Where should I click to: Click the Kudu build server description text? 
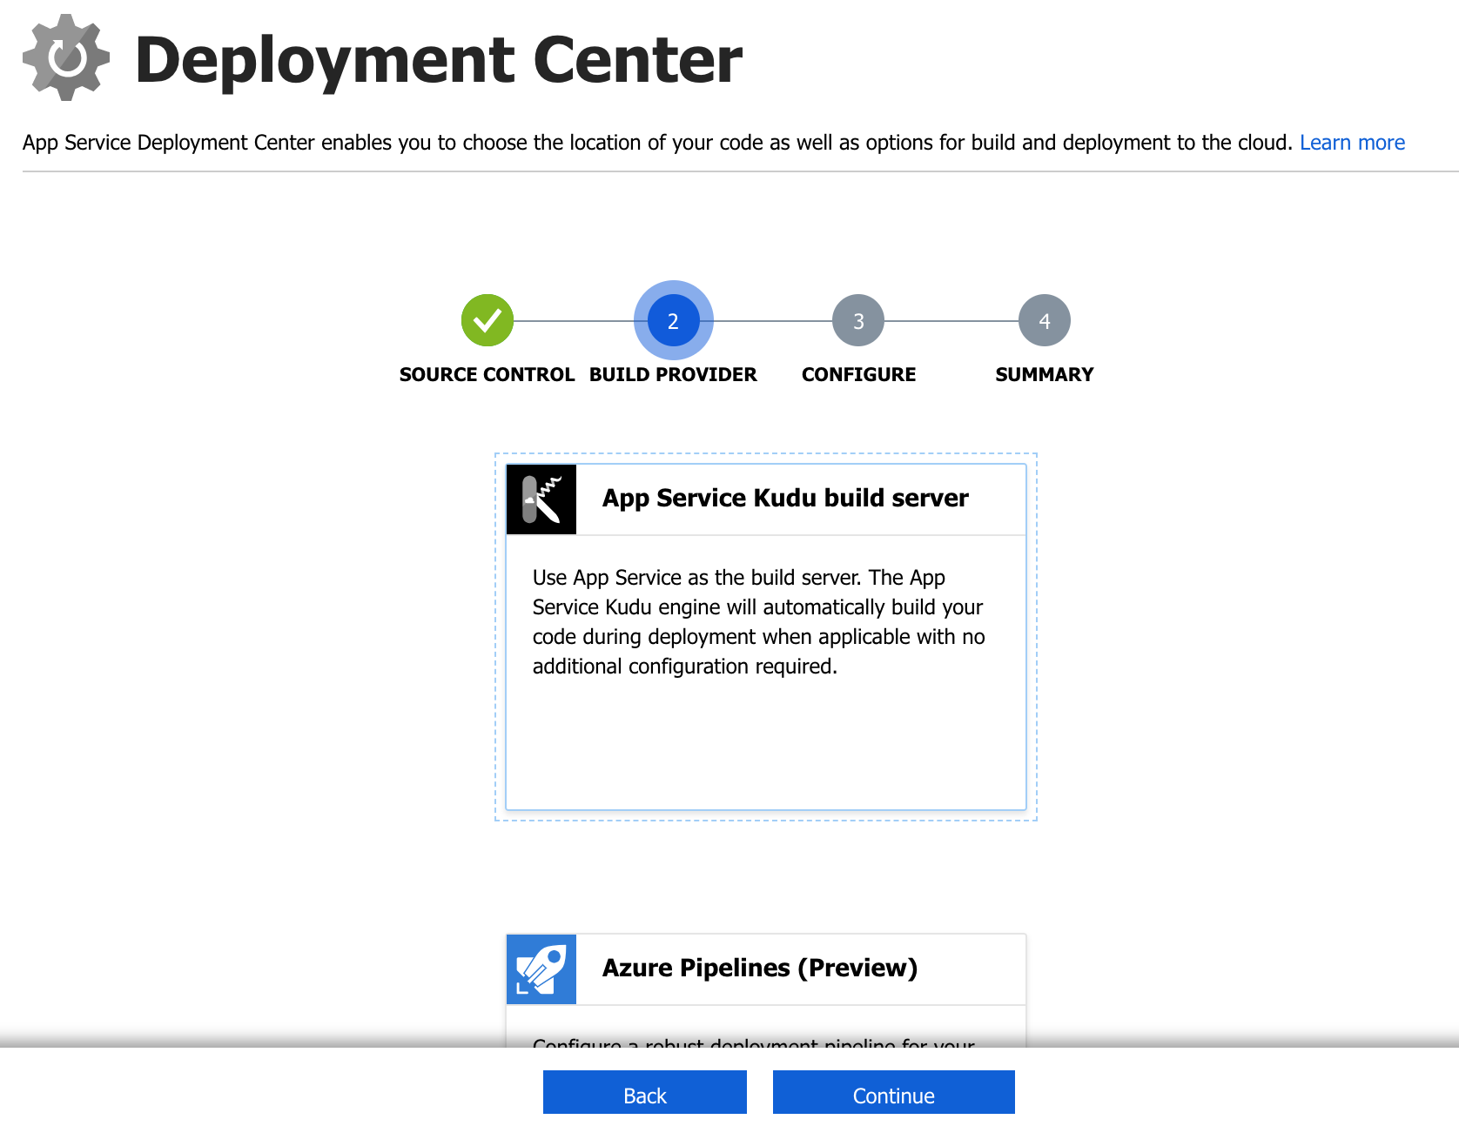pyautogui.click(x=758, y=622)
